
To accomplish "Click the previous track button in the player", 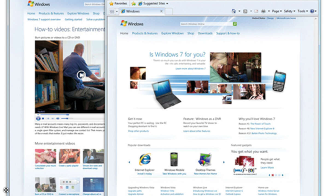I will pyautogui.click(x=48, y=118).
